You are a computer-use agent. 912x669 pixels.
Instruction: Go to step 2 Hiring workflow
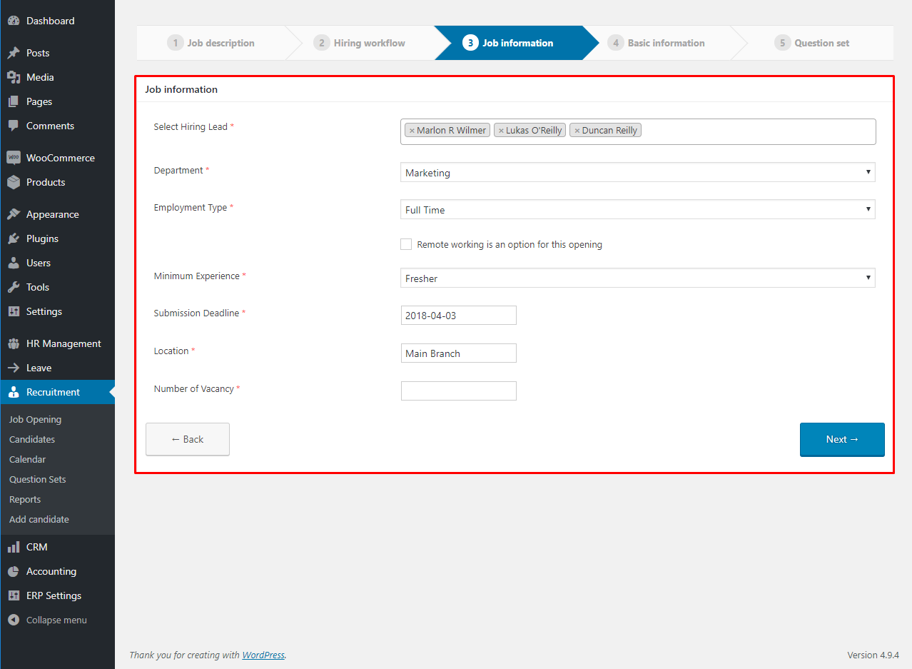click(360, 43)
